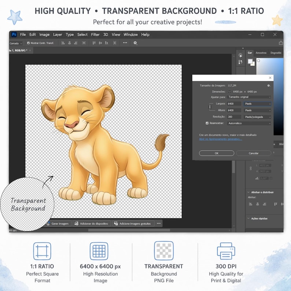Image resolution: width=291 pixels, height=291 pixels.
Task: Open the Pixels/polegada resolution unit dropdown
Action: click(257, 117)
